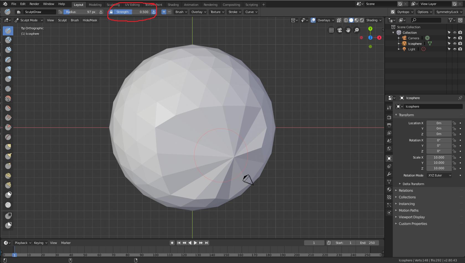Jump to the animation end frame
This screenshot has height=263, width=465.
pos(206,243)
